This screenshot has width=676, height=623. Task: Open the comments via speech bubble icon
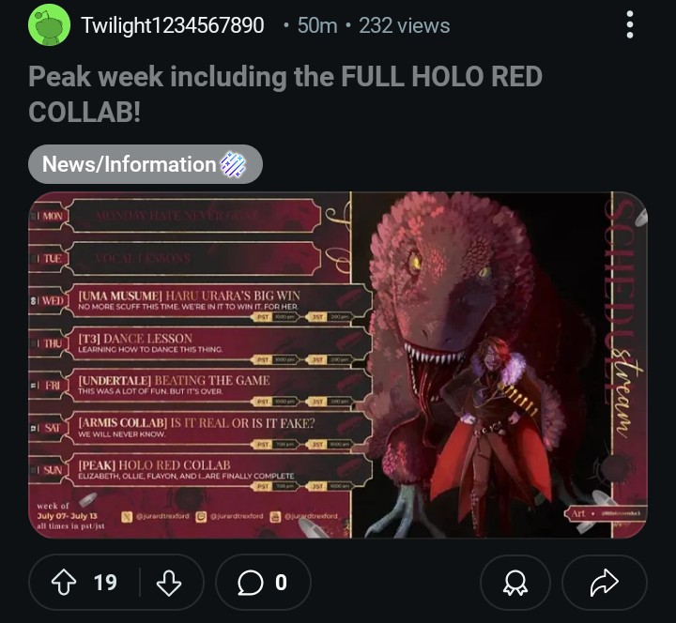point(250,583)
